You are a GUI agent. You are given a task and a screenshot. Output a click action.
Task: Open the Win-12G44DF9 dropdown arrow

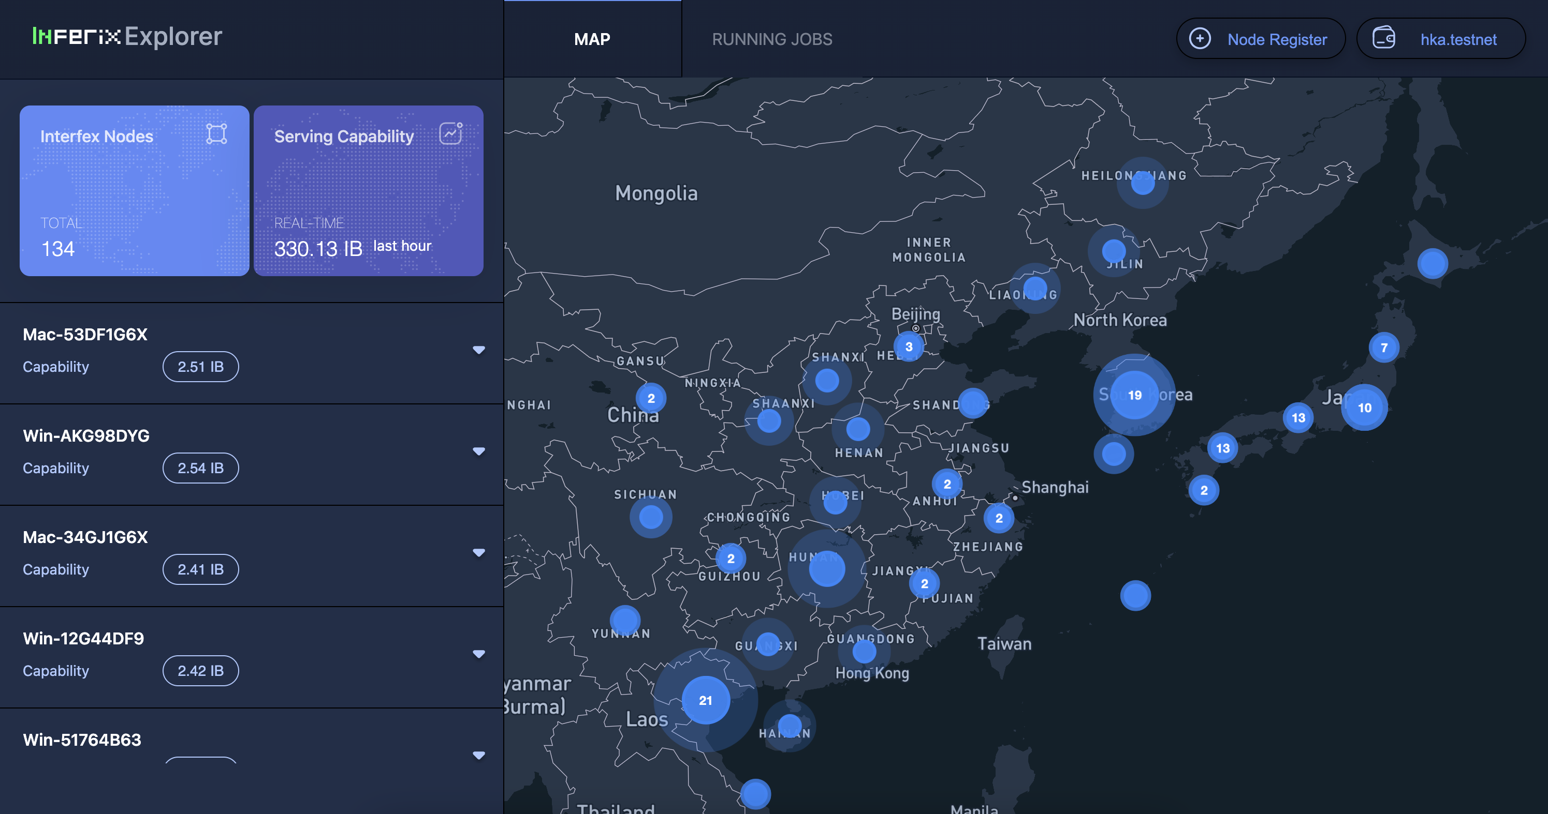478,654
